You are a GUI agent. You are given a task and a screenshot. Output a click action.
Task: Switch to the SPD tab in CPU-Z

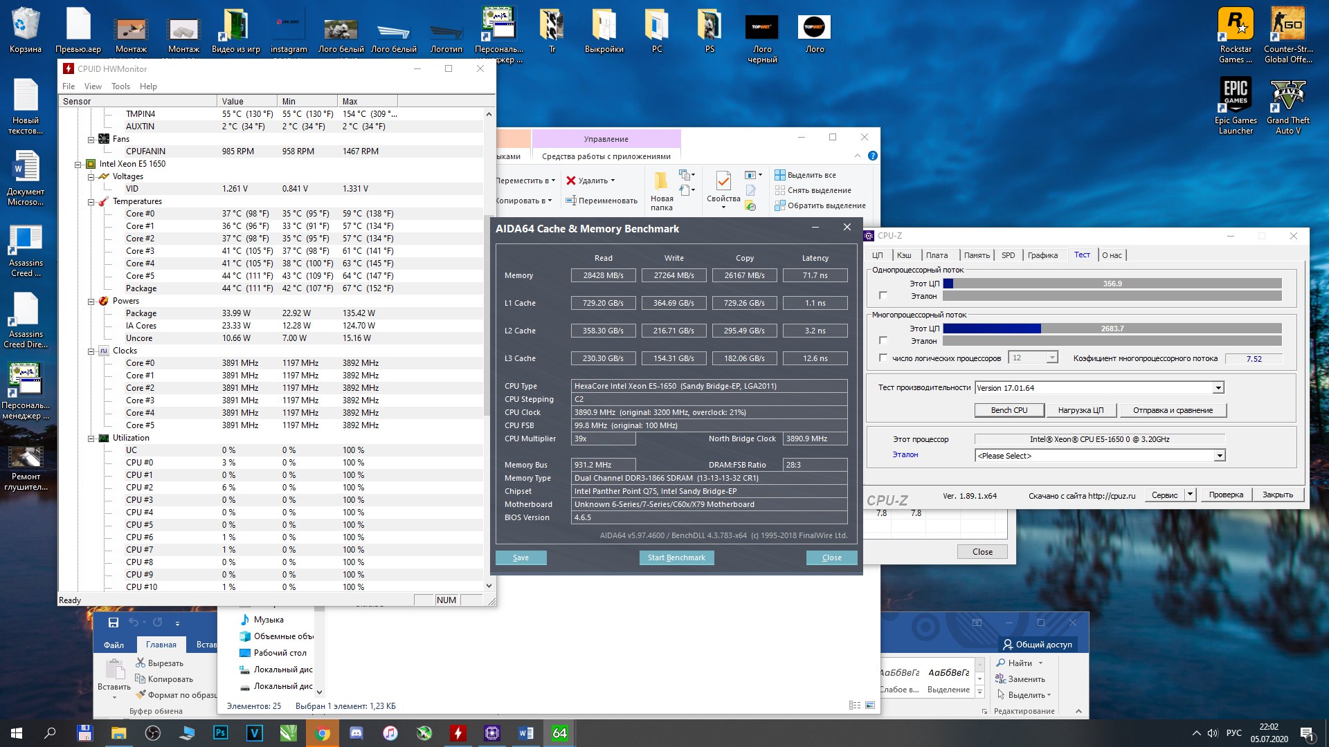[1008, 255]
